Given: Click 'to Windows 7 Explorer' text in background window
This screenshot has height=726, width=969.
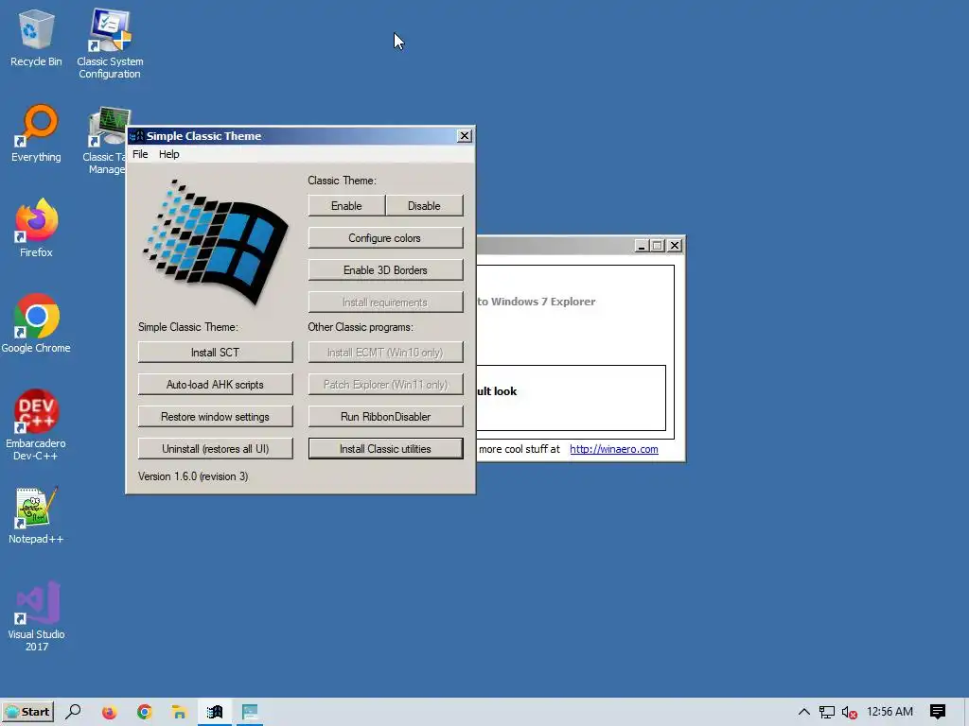Looking at the screenshot, I should tap(537, 302).
